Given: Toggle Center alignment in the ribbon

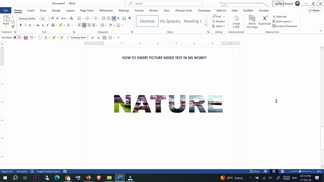Looking at the screenshot, I should (84, 25).
